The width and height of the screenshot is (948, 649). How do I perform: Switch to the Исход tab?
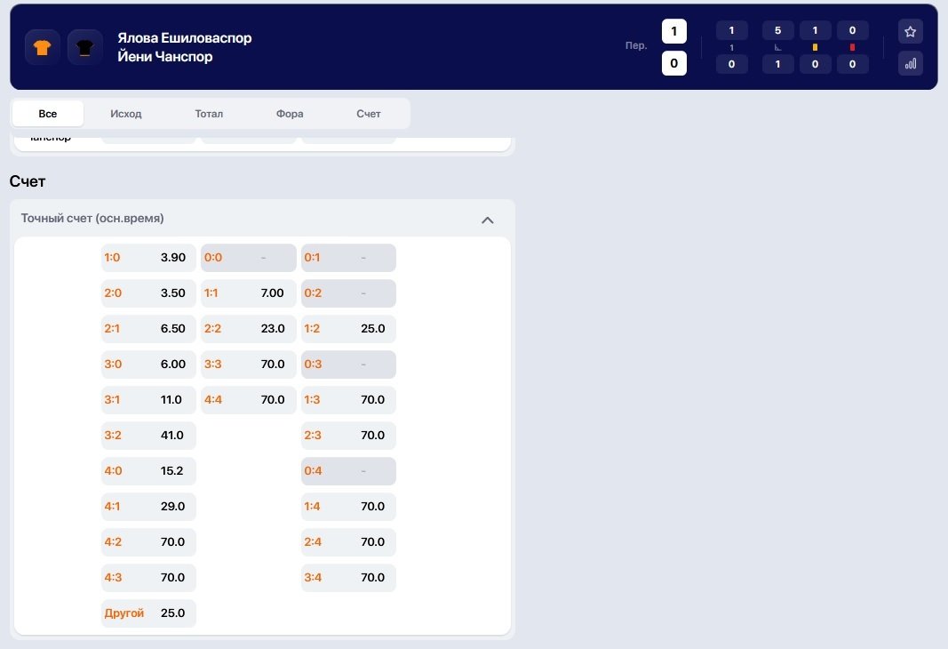(126, 114)
